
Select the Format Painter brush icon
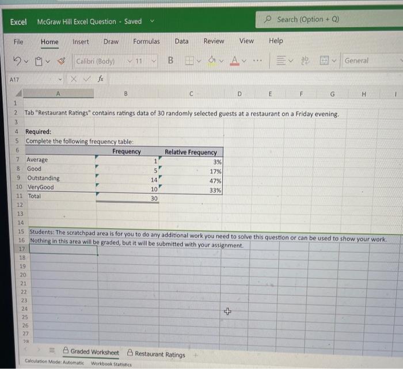coord(61,61)
